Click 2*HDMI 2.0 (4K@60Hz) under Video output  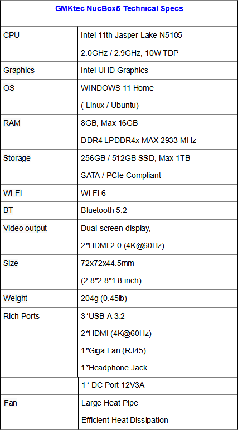123,246
